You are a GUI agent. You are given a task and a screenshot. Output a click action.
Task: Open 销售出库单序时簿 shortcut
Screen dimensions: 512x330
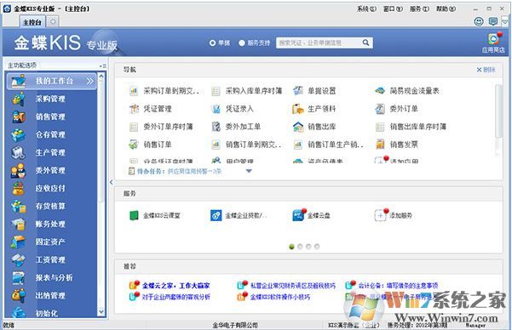coord(411,127)
